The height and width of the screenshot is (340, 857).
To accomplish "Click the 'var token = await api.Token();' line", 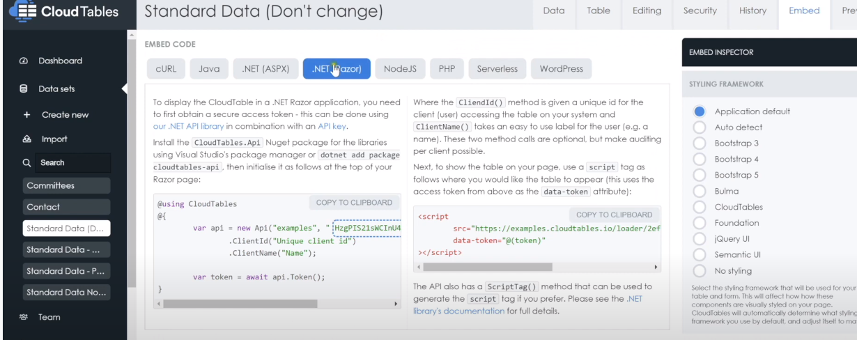I will point(259,277).
